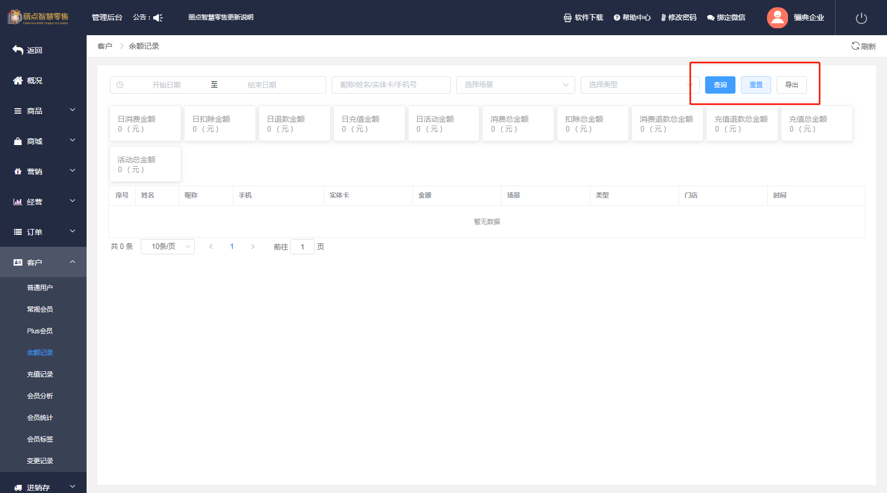Open the 选择类型 dropdown
This screenshot has width=887, height=493.
(x=640, y=85)
